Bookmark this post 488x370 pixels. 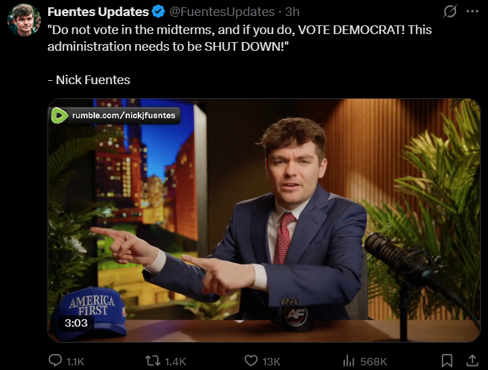447,361
